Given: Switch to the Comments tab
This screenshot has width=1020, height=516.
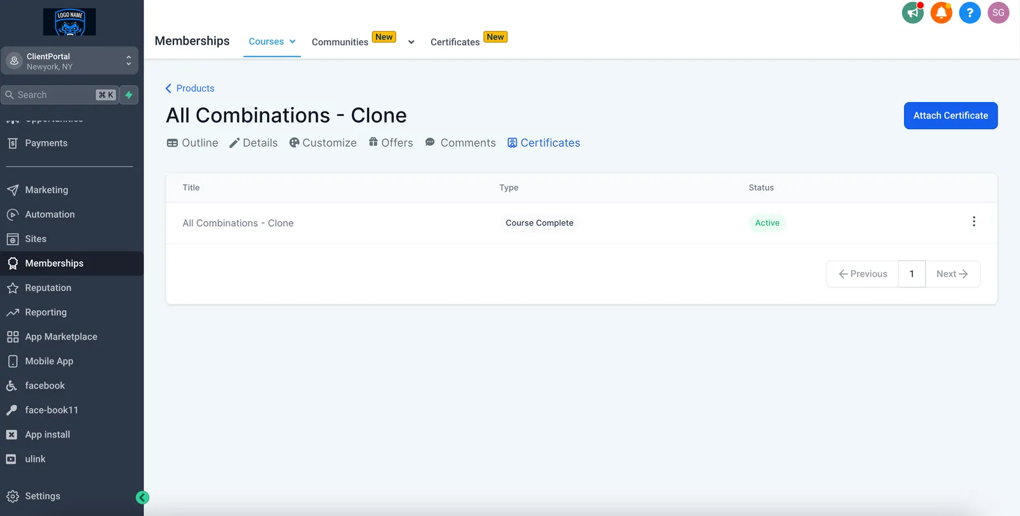Looking at the screenshot, I should [460, 143].
